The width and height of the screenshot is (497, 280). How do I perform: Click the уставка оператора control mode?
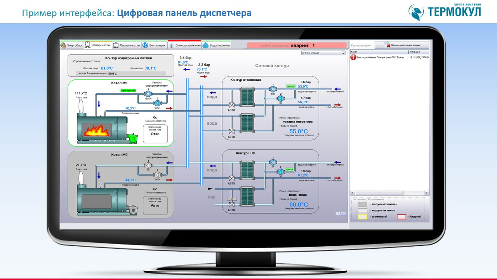[x=298, y=122]
